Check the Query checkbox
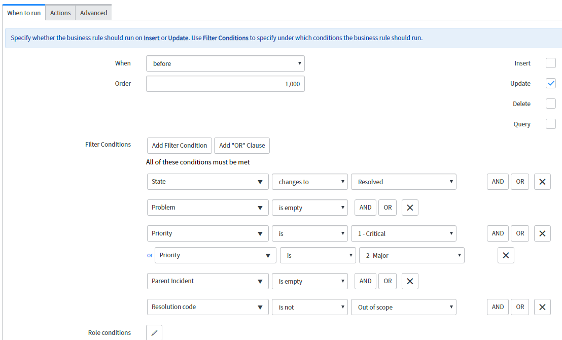The image size is (562, 340). tap(550, 124)
